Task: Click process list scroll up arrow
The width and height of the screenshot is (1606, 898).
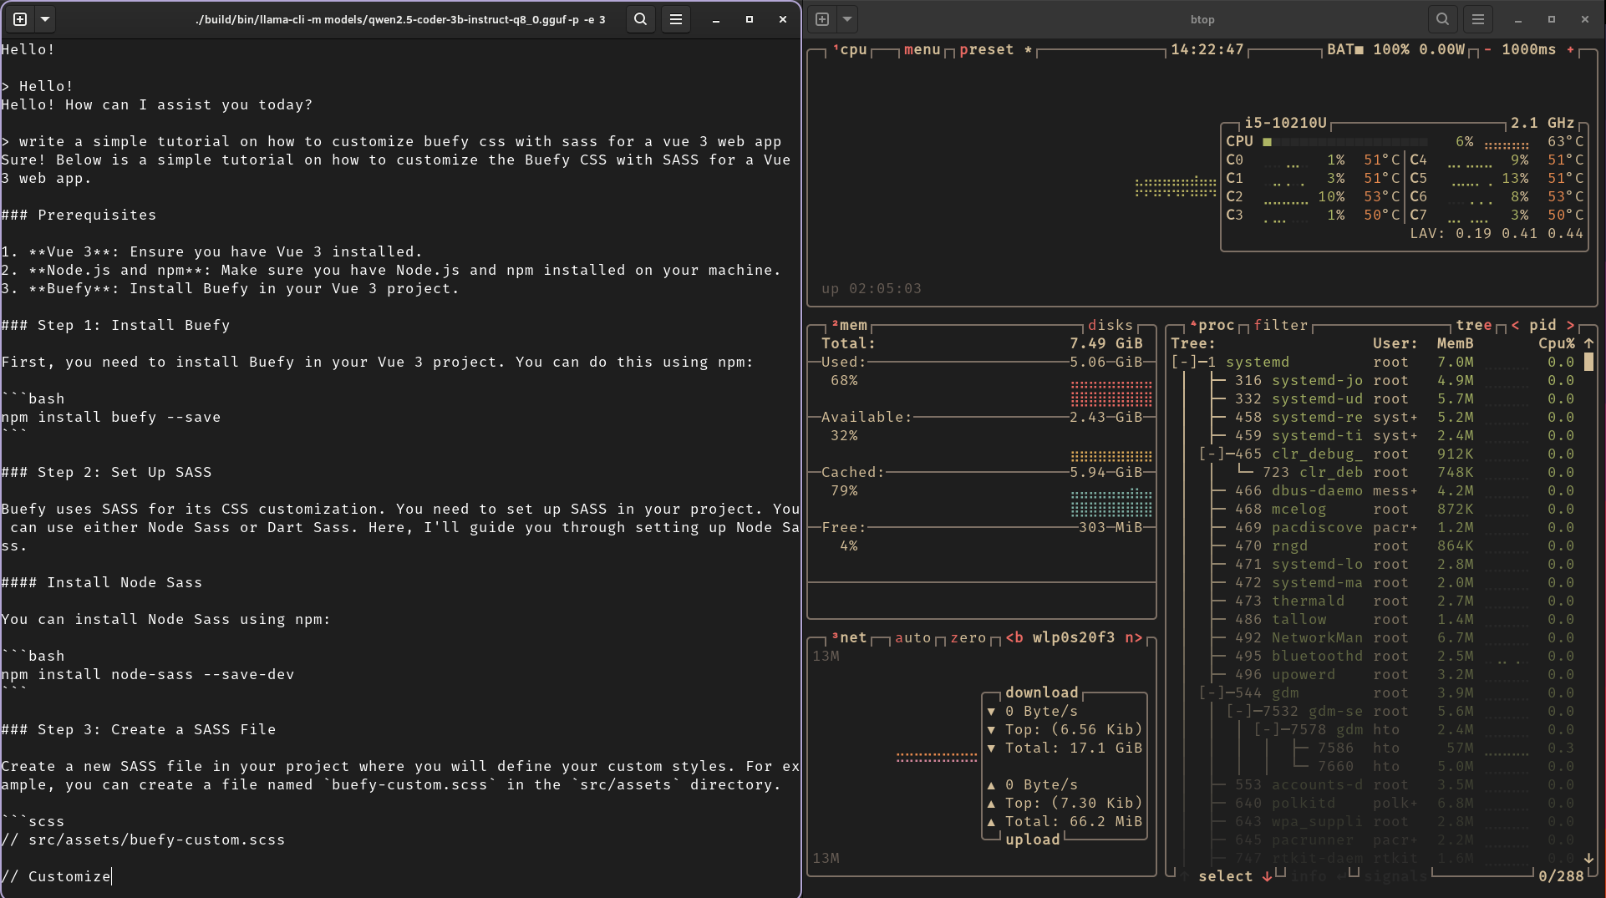Action: coord(1588,343)
